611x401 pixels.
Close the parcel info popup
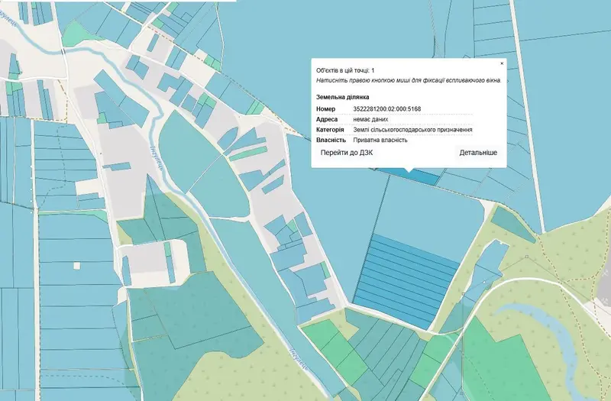(502, 63)
